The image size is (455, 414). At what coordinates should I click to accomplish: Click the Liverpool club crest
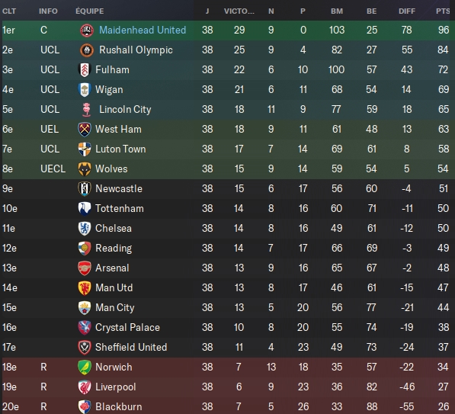(85, 387)
